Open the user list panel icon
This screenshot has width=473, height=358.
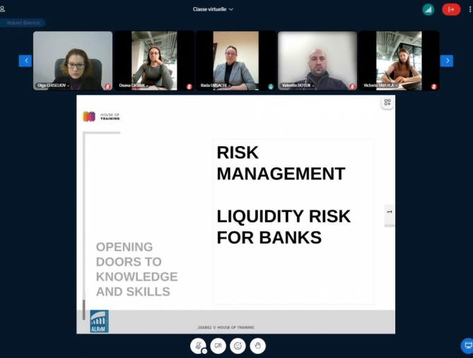coord(3,8)
